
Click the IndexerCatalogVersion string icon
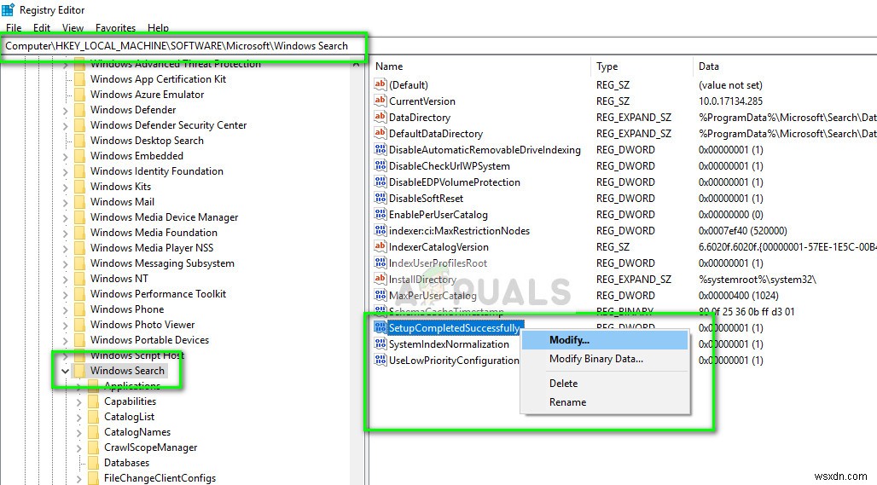pos(380,246)
